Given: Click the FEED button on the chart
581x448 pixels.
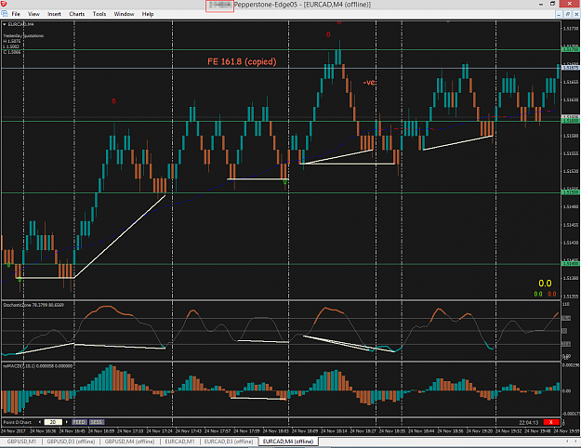Looking at the screenshot, I should point(79,422).
